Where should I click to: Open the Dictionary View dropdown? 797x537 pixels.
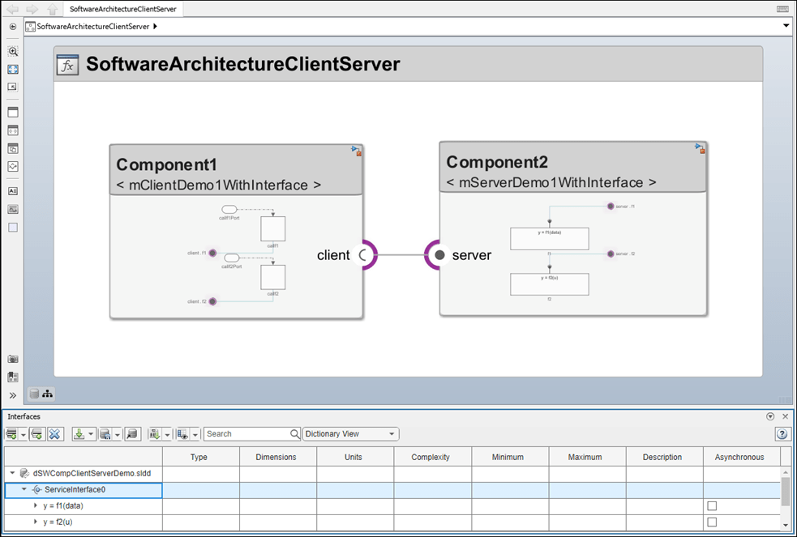point(349,433)
